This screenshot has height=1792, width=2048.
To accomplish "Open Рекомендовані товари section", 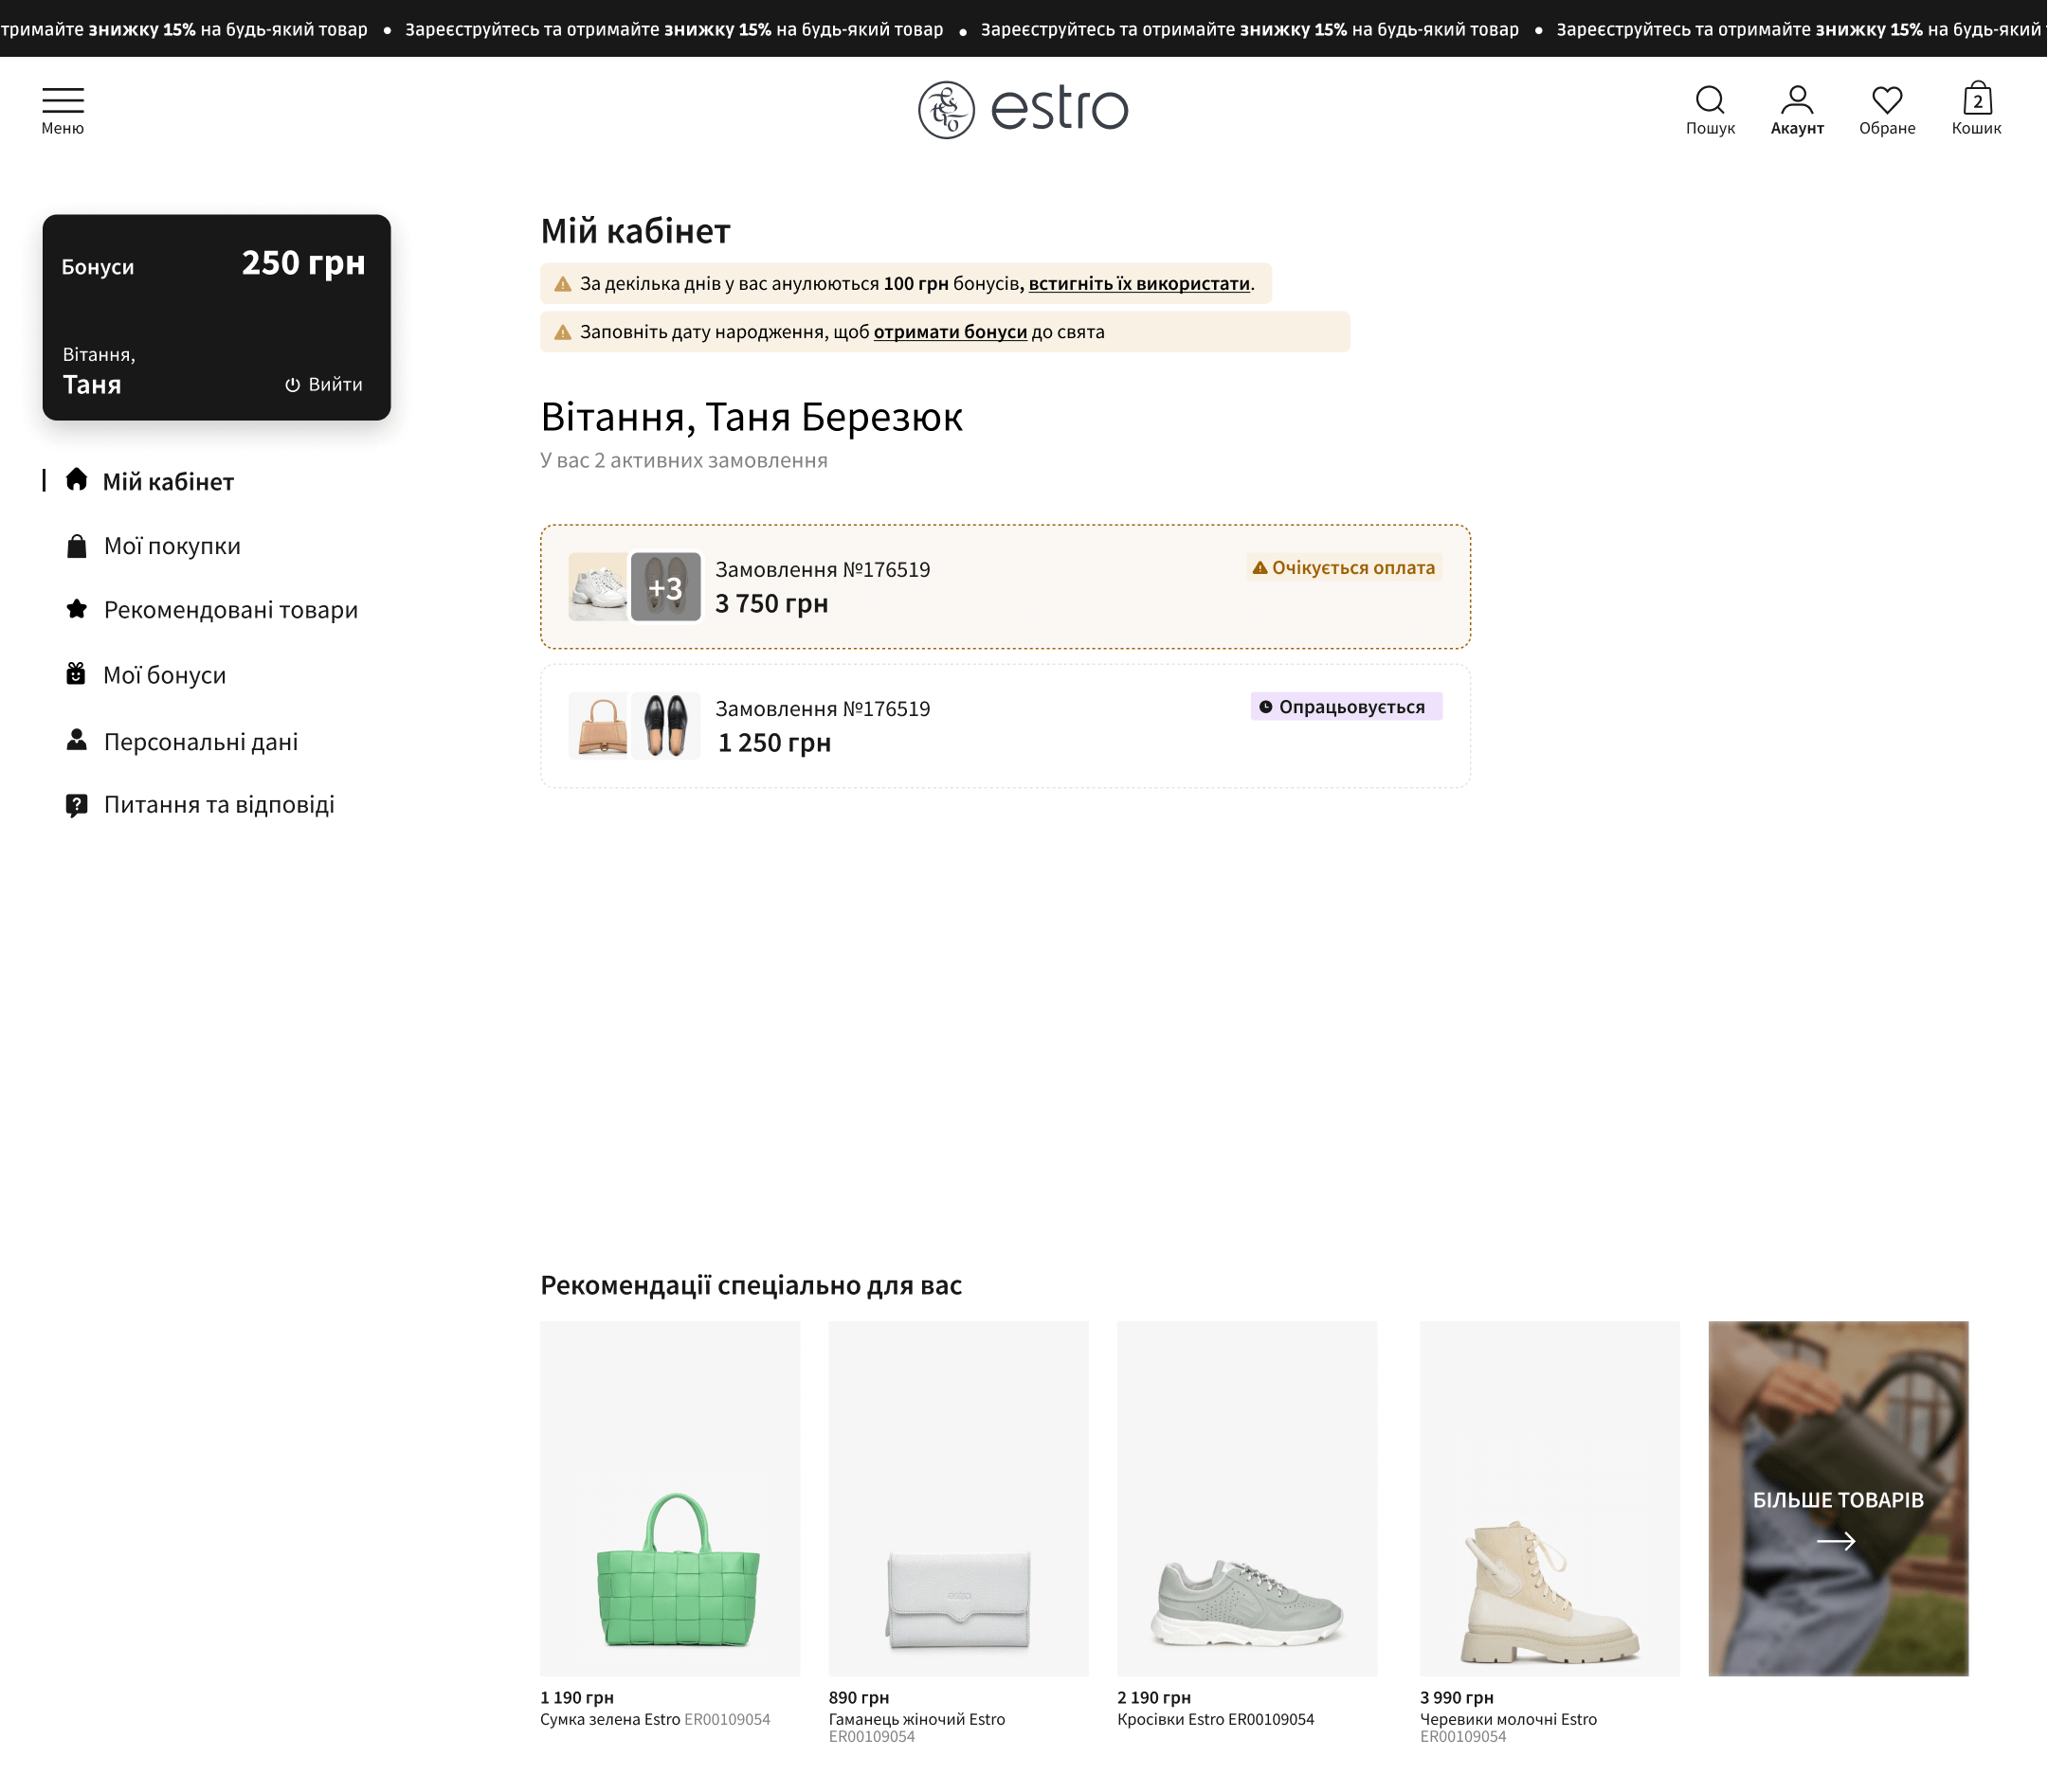I will (x=230, y=610).
